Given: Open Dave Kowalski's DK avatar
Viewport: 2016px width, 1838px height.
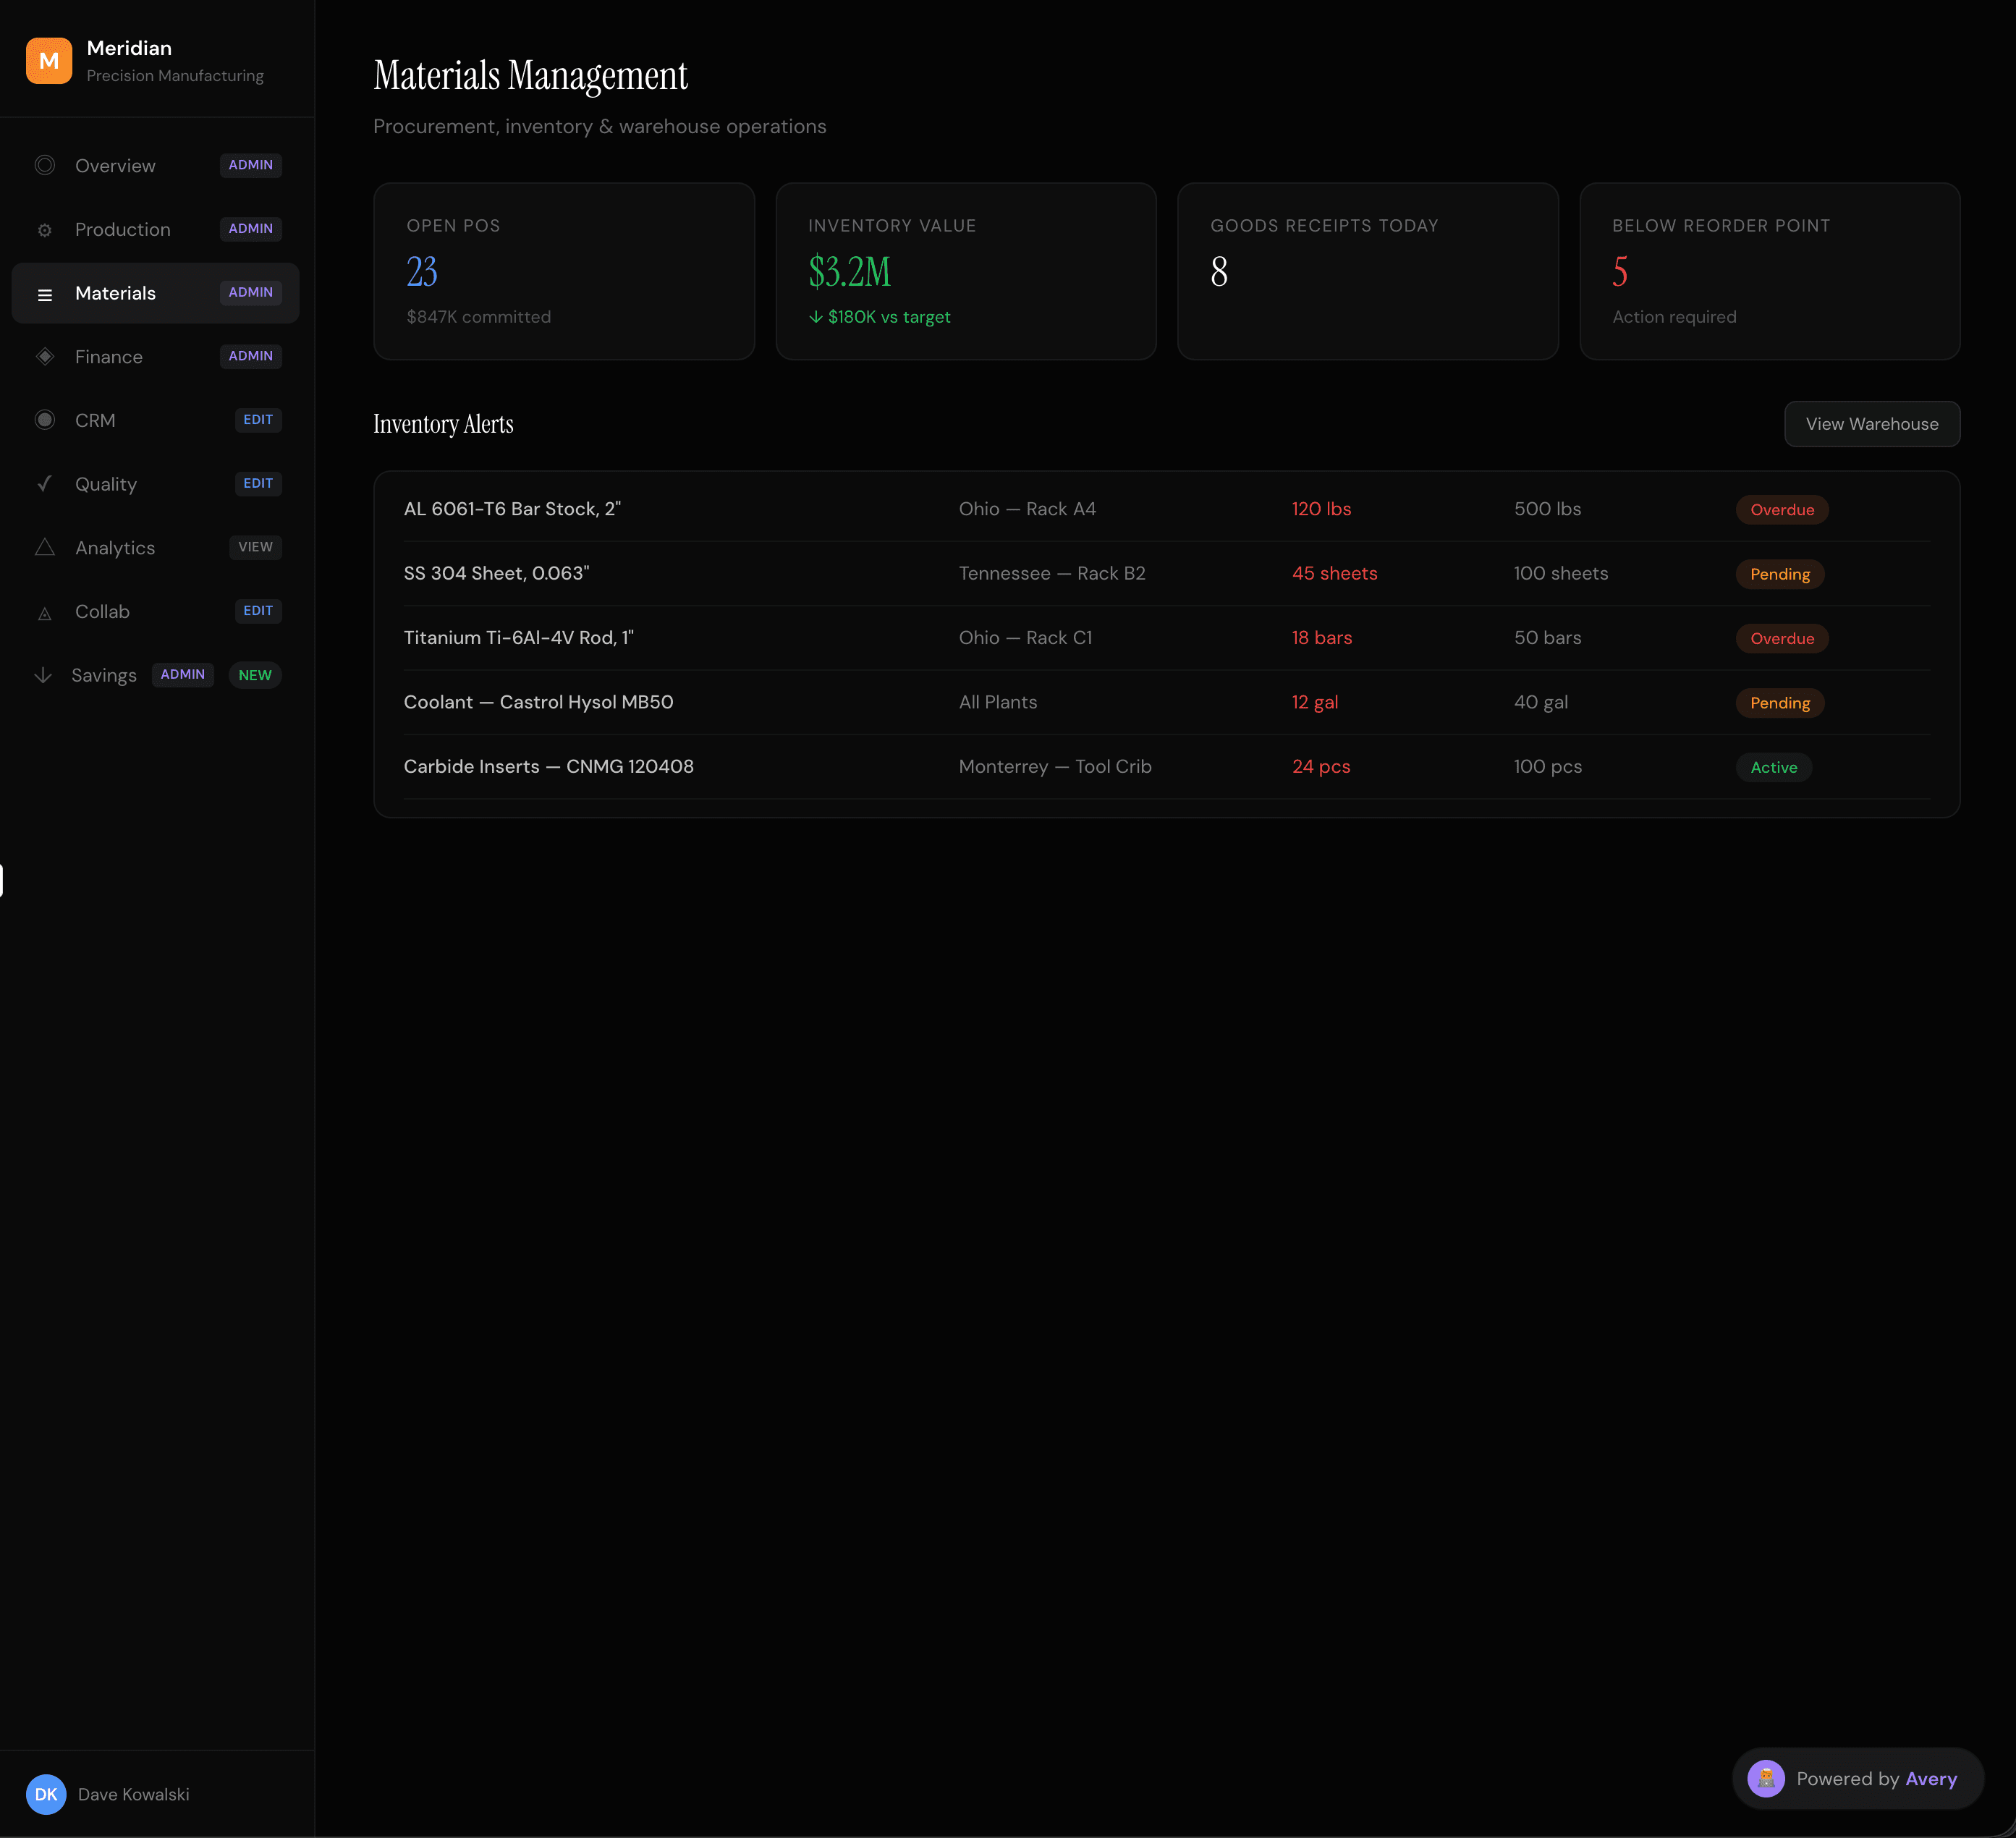Looking at the screenshot, I should coord(46,1794).
